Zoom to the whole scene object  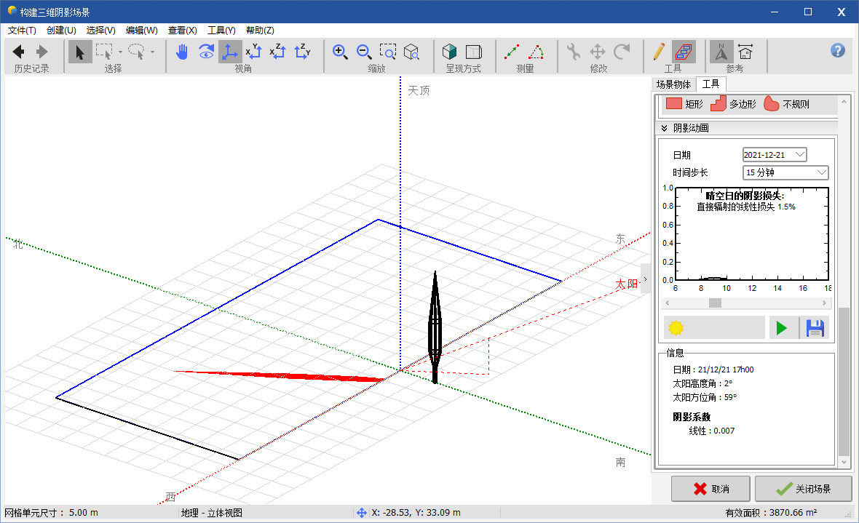pyautogui.click(x=411, y=52)
